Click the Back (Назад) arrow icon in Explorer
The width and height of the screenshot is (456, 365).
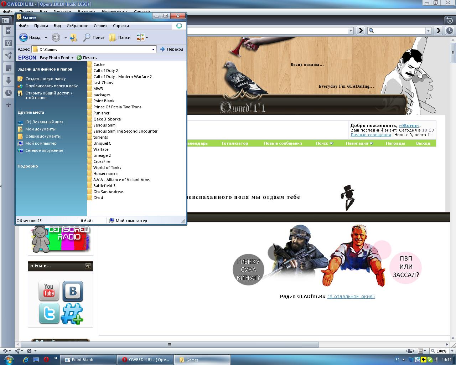24,37
